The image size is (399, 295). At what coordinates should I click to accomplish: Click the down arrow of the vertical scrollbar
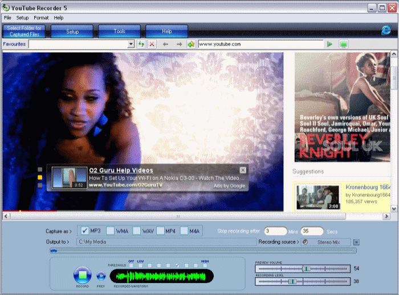tap(394, 209)
